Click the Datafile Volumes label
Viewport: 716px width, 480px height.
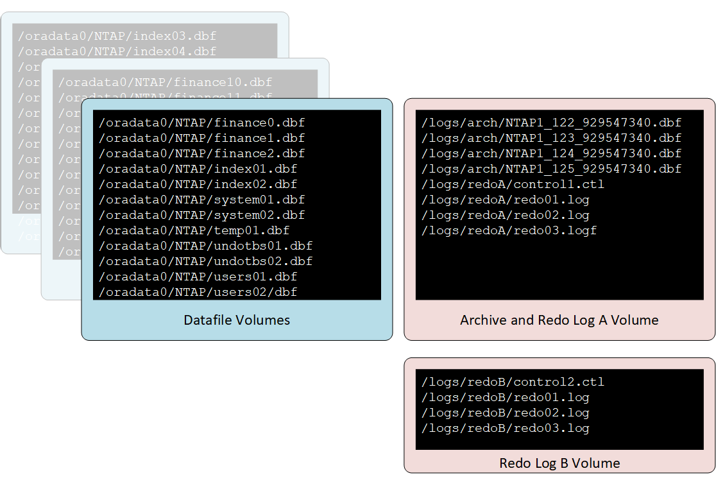tap(237, 320)
